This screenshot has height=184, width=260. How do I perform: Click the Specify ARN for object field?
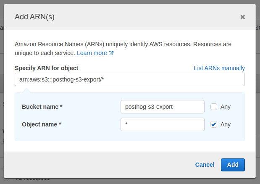(x=129, y=79)
